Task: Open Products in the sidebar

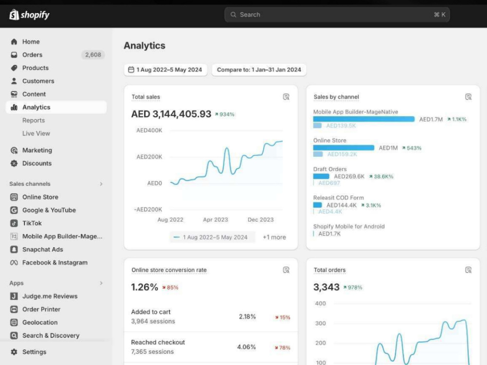Action: tap(56, 68)
